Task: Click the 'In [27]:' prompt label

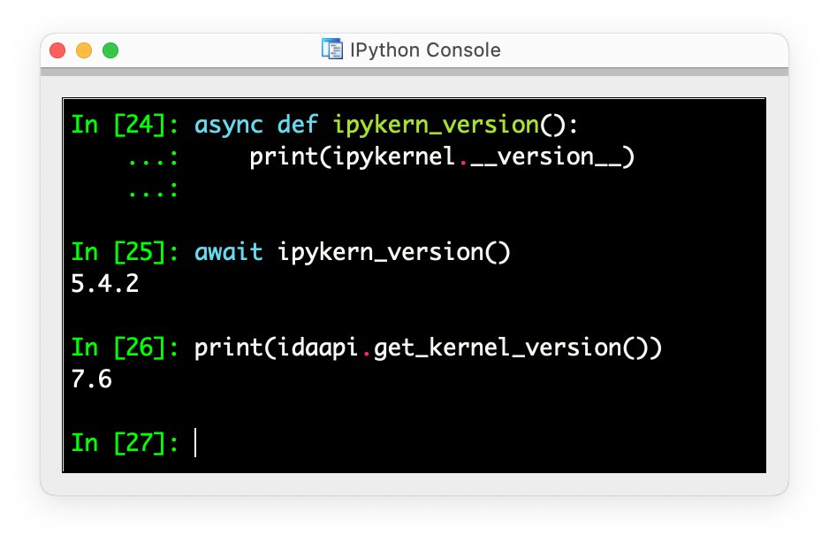Action: (x=125, y=443)
